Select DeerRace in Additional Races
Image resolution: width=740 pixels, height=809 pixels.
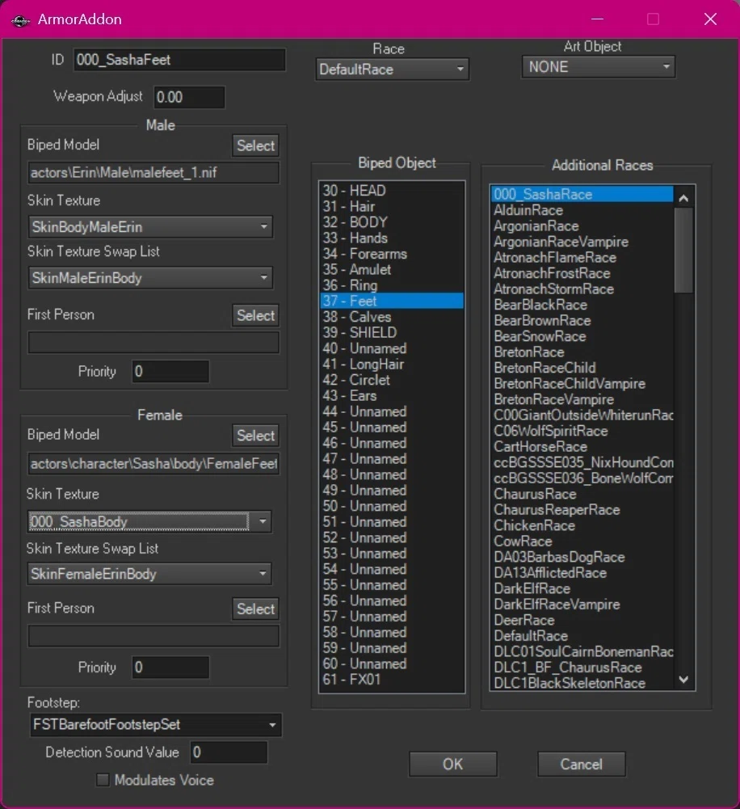coord(582,620)
